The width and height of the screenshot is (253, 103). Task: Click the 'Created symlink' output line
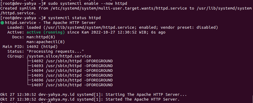pyautogui.click(x=126, y=11)
